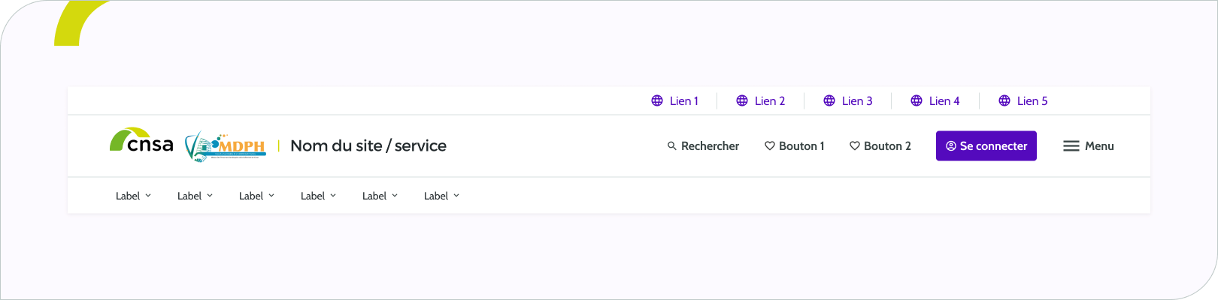Click the heart icon on Bouton 1

770,146
